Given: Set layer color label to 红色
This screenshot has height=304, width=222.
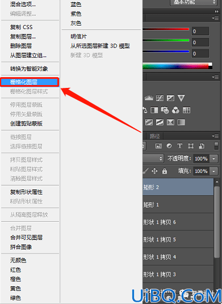Looking at the screenshot, I should (15, 269).
